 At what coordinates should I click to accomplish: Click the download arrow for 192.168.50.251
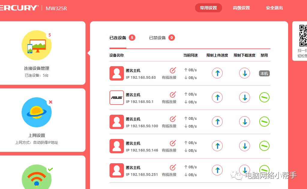coord(244,170)
